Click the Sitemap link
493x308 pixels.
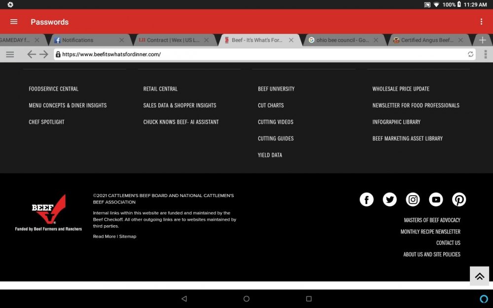point(128,237)
